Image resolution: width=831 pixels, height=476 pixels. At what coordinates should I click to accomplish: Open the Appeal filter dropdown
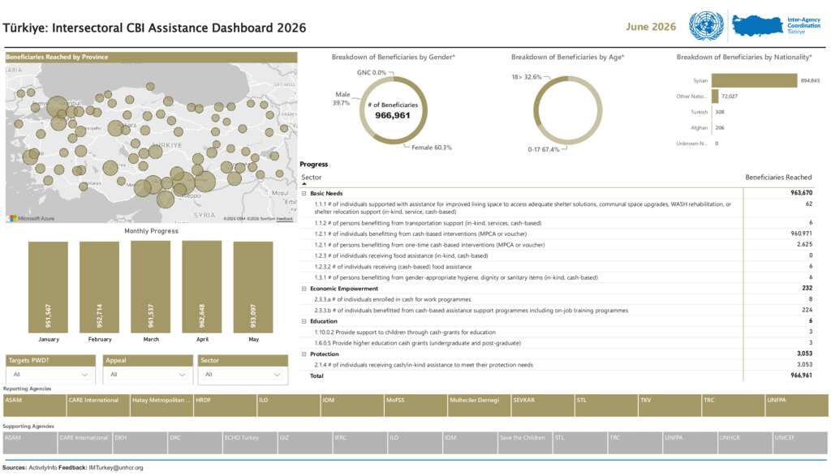click(148, 375)
